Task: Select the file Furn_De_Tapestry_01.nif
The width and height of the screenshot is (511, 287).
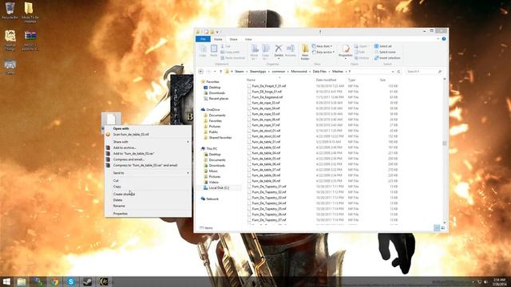Action: [x=269, y=187]
